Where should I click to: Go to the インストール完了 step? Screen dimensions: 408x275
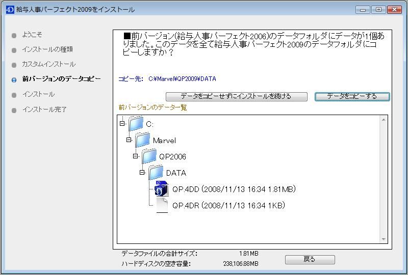pyautogui.click(x=44, y=109)
